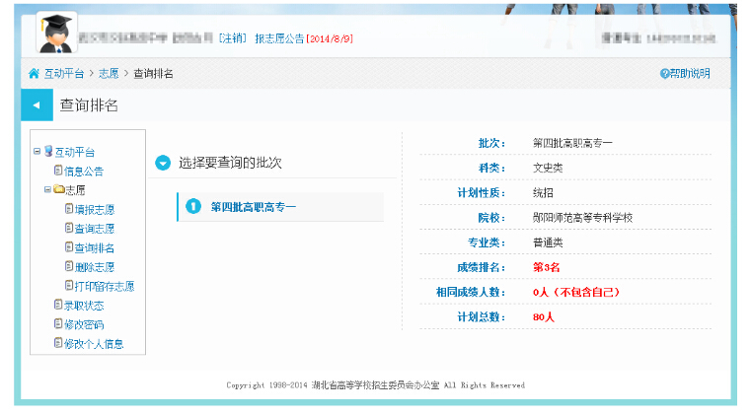Screen dimensions: 750x415
Task: Open 修改密码 in the sidebar tree
Action: coord(84,324)
